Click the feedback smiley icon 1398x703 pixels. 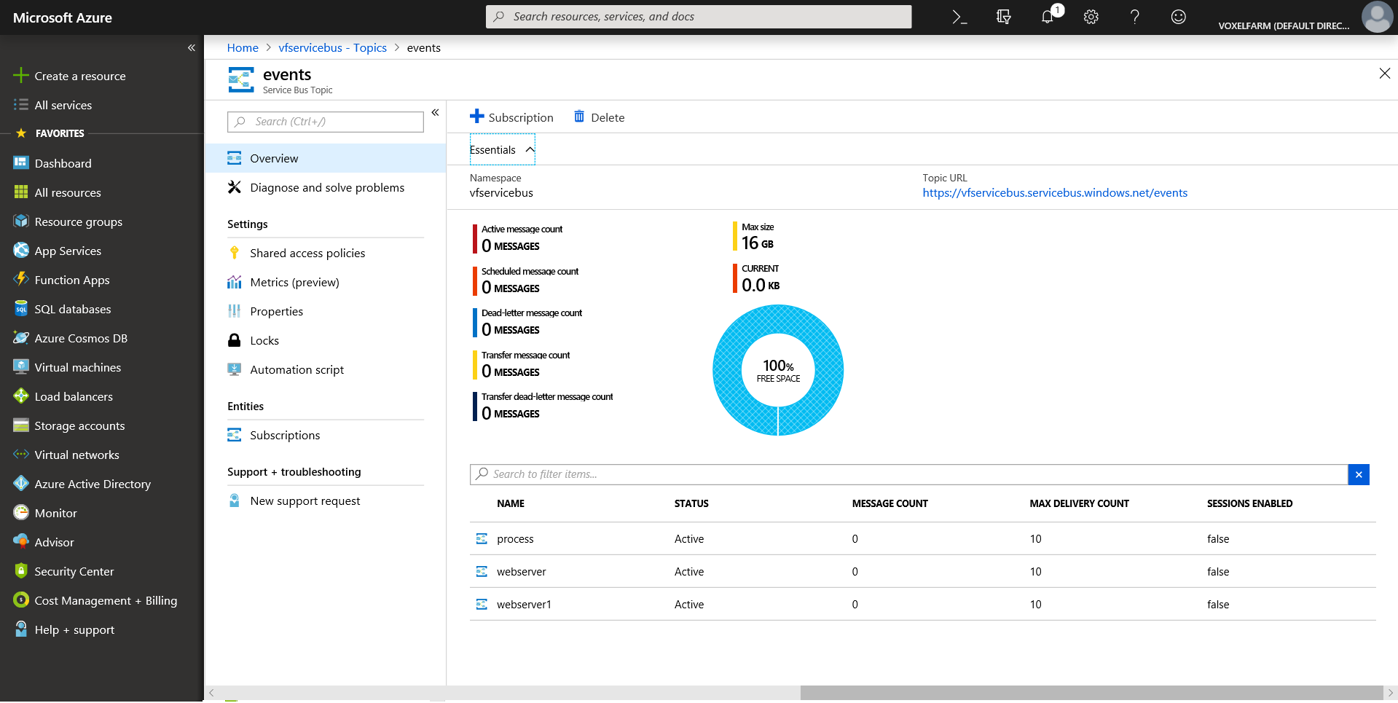(x=1178, y=17)
